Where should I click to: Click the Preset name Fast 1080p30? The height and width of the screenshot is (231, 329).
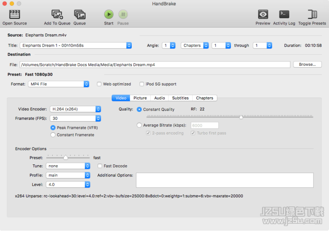(x=39, y=74)
